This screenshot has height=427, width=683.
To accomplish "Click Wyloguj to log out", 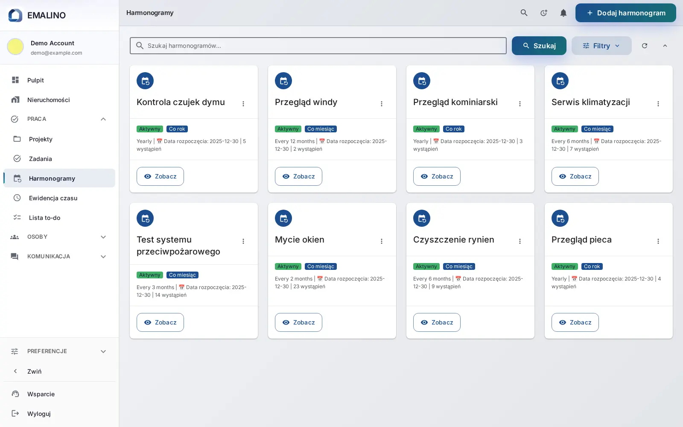I will coord(59,414).
